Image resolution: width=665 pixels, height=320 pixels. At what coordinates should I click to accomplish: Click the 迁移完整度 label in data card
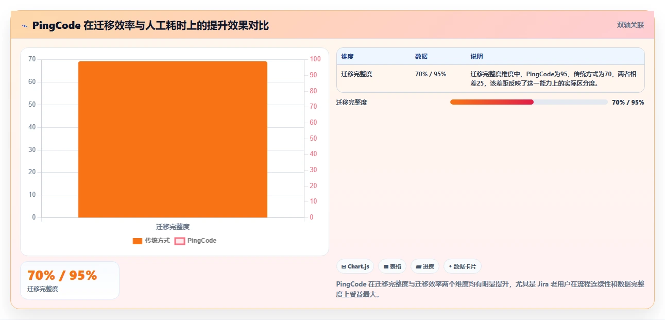43,289
